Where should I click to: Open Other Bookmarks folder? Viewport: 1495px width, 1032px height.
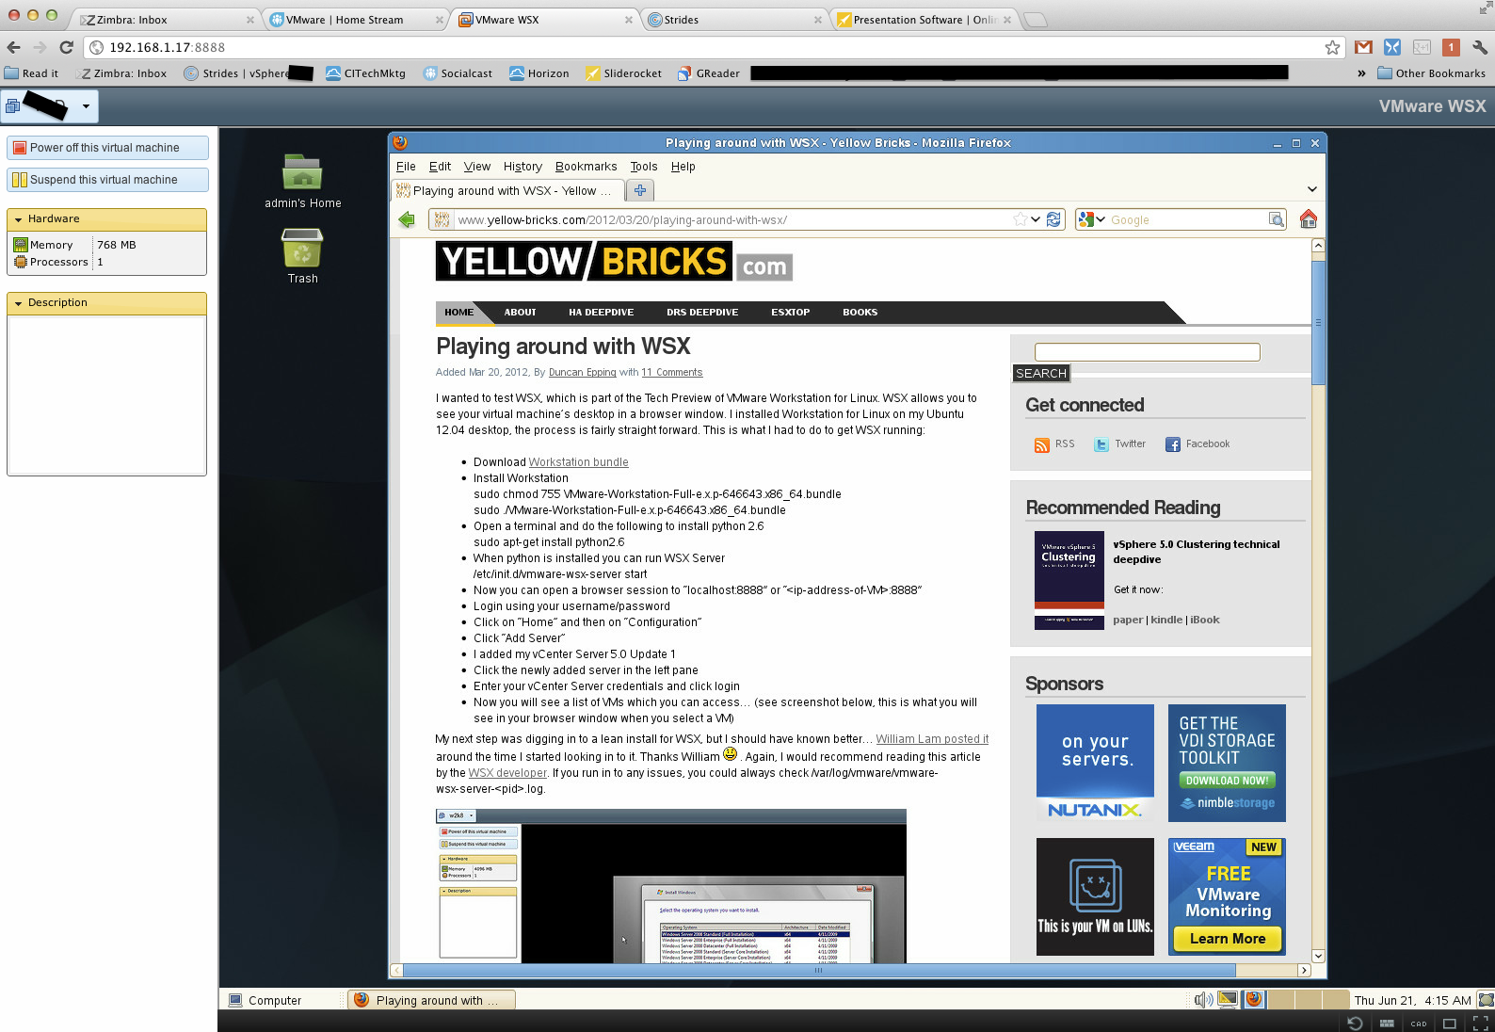pyautogui.click(x=1431, y=73)
